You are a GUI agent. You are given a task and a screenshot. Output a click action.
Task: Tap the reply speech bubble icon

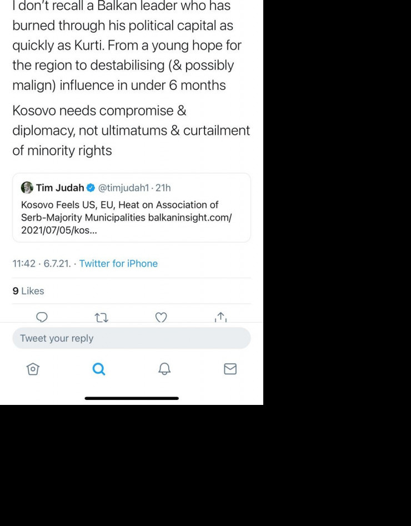click(x=42, y=317)
